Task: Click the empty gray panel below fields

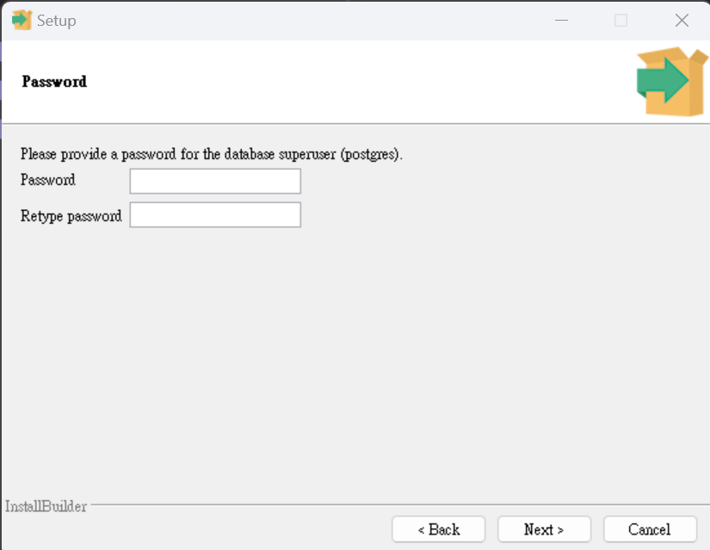Action: click(x=355, y=362)
